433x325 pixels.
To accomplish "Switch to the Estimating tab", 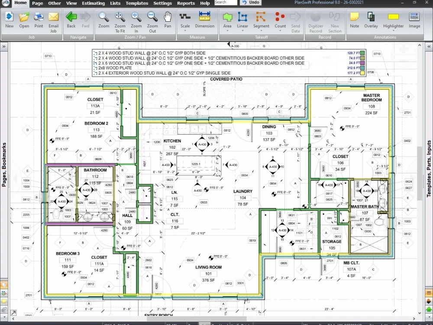I will [94, 3].
